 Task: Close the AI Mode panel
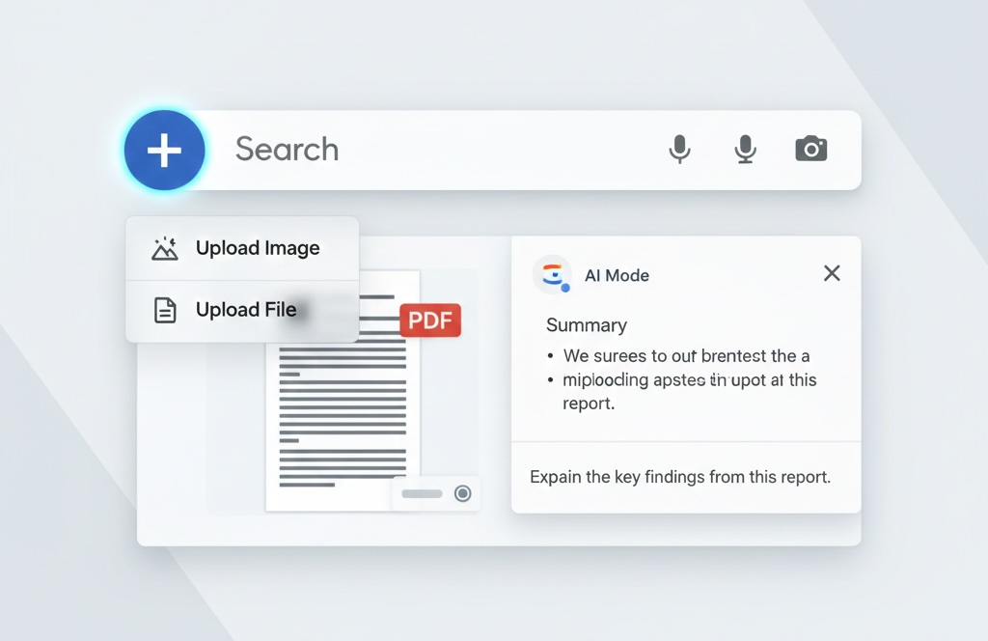click(x=832, y=274)
